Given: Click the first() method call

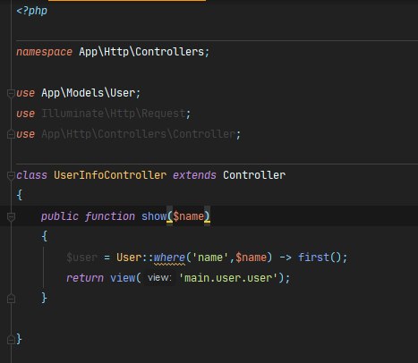Looking at the screenshot, I should 320,257.
